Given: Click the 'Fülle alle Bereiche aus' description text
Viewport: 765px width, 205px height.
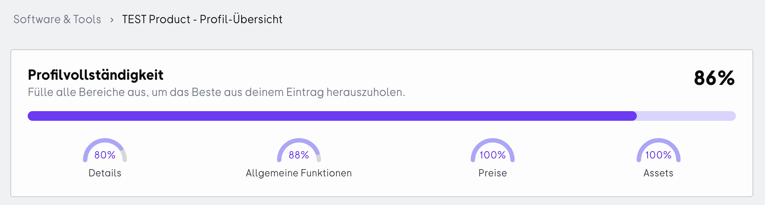Looking at the screenshot, I should click(217, 92).
